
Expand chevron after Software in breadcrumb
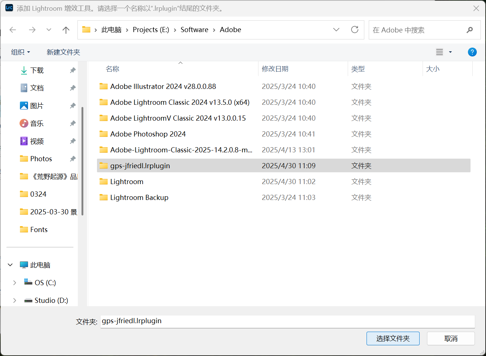pyautogui.click(x=214, y=30)
